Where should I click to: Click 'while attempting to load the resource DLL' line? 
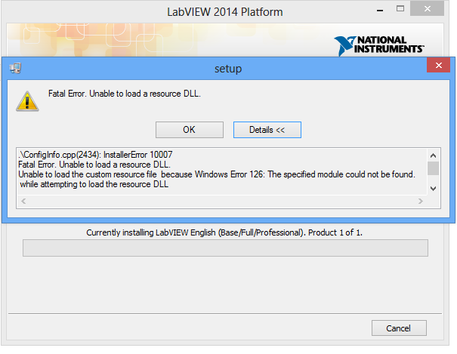tap(94, 184)
